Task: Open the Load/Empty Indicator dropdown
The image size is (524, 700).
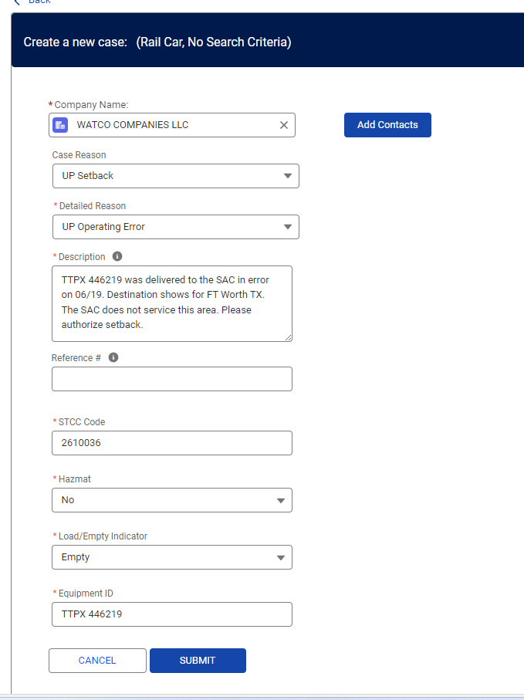Action: (172, 557)
